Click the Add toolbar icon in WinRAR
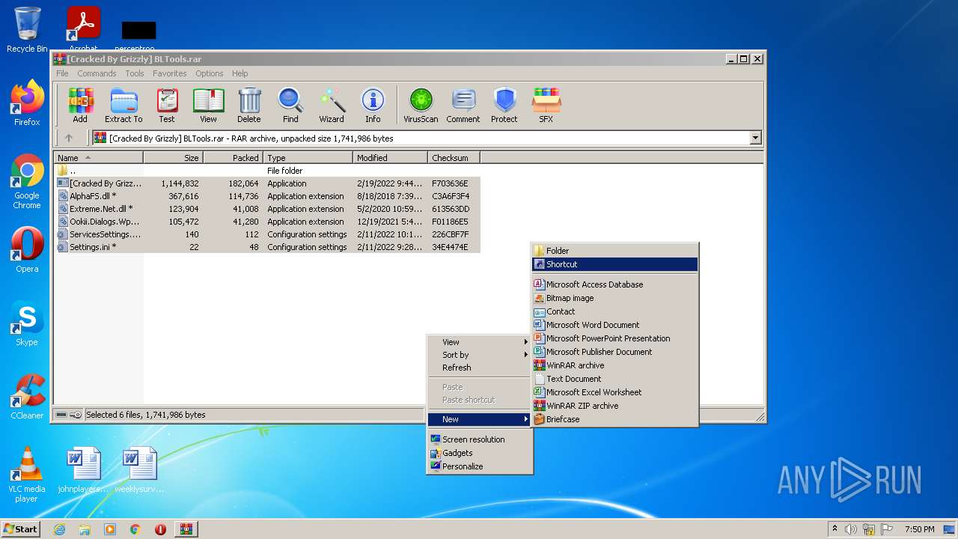Image resolution: width=958 pixels, height=539 pixels. point(80,105)
